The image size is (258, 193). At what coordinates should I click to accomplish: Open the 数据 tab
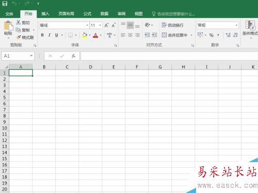click(104, 14)
